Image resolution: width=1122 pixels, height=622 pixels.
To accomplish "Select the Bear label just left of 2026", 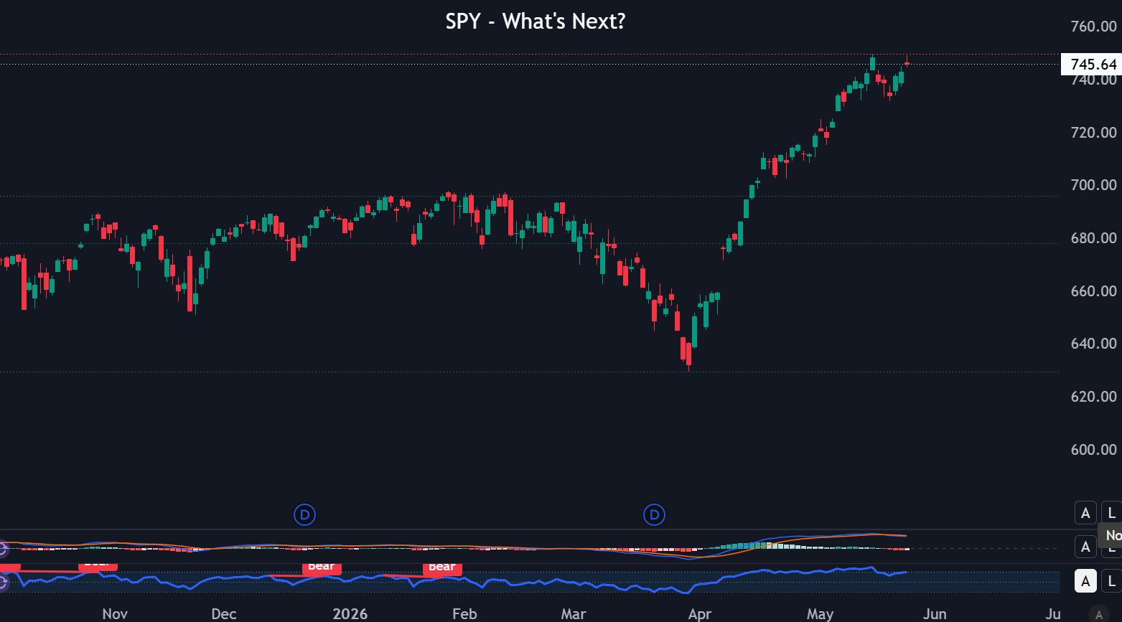I will tap(321, 567).
